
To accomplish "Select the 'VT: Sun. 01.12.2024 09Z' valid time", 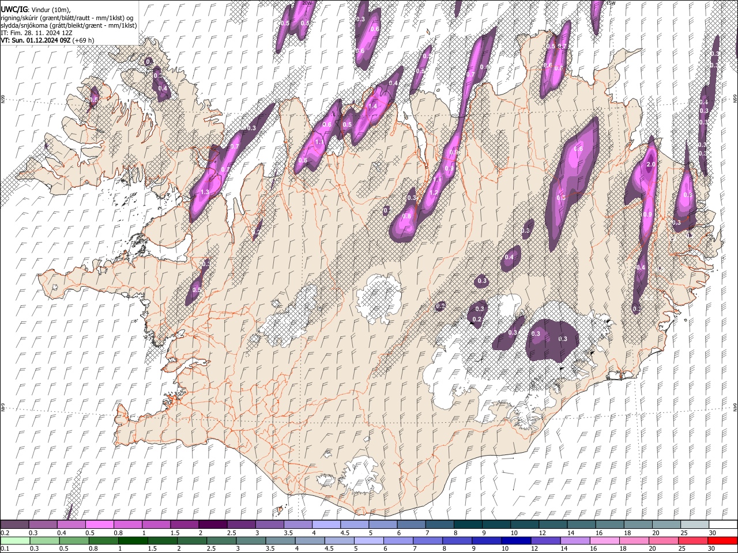I will coord(35,40).
